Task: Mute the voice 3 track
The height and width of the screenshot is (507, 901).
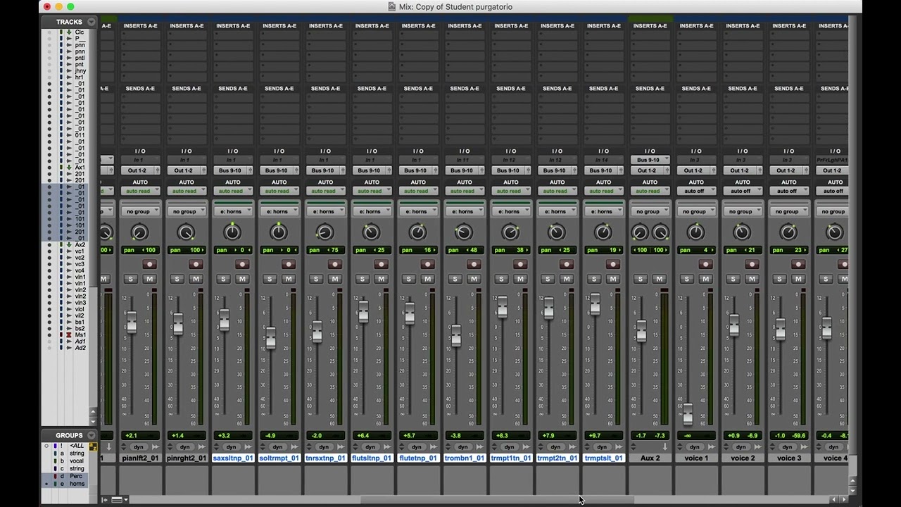Action: (798, 279)
